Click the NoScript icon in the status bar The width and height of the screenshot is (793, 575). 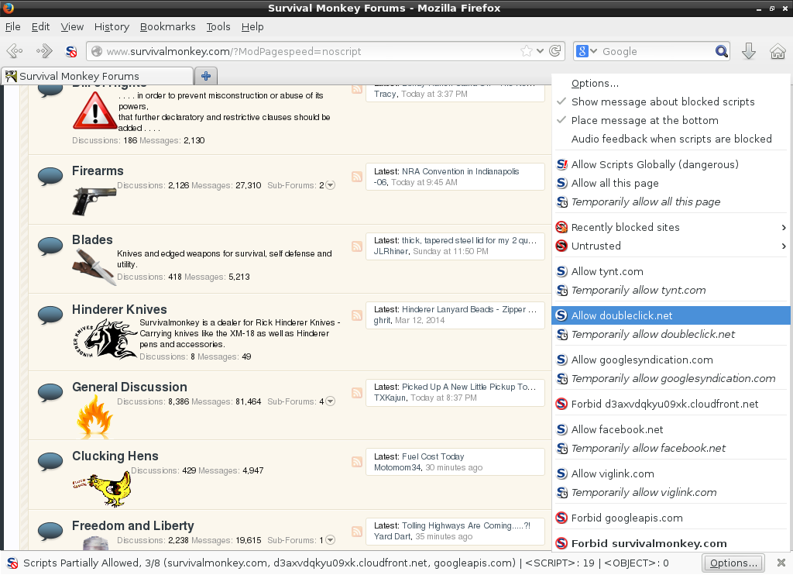(x=12, y=563)
